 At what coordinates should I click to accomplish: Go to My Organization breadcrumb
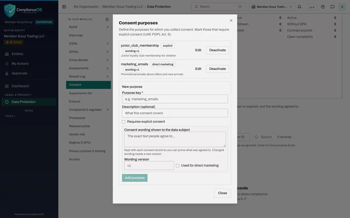[86, 7]
